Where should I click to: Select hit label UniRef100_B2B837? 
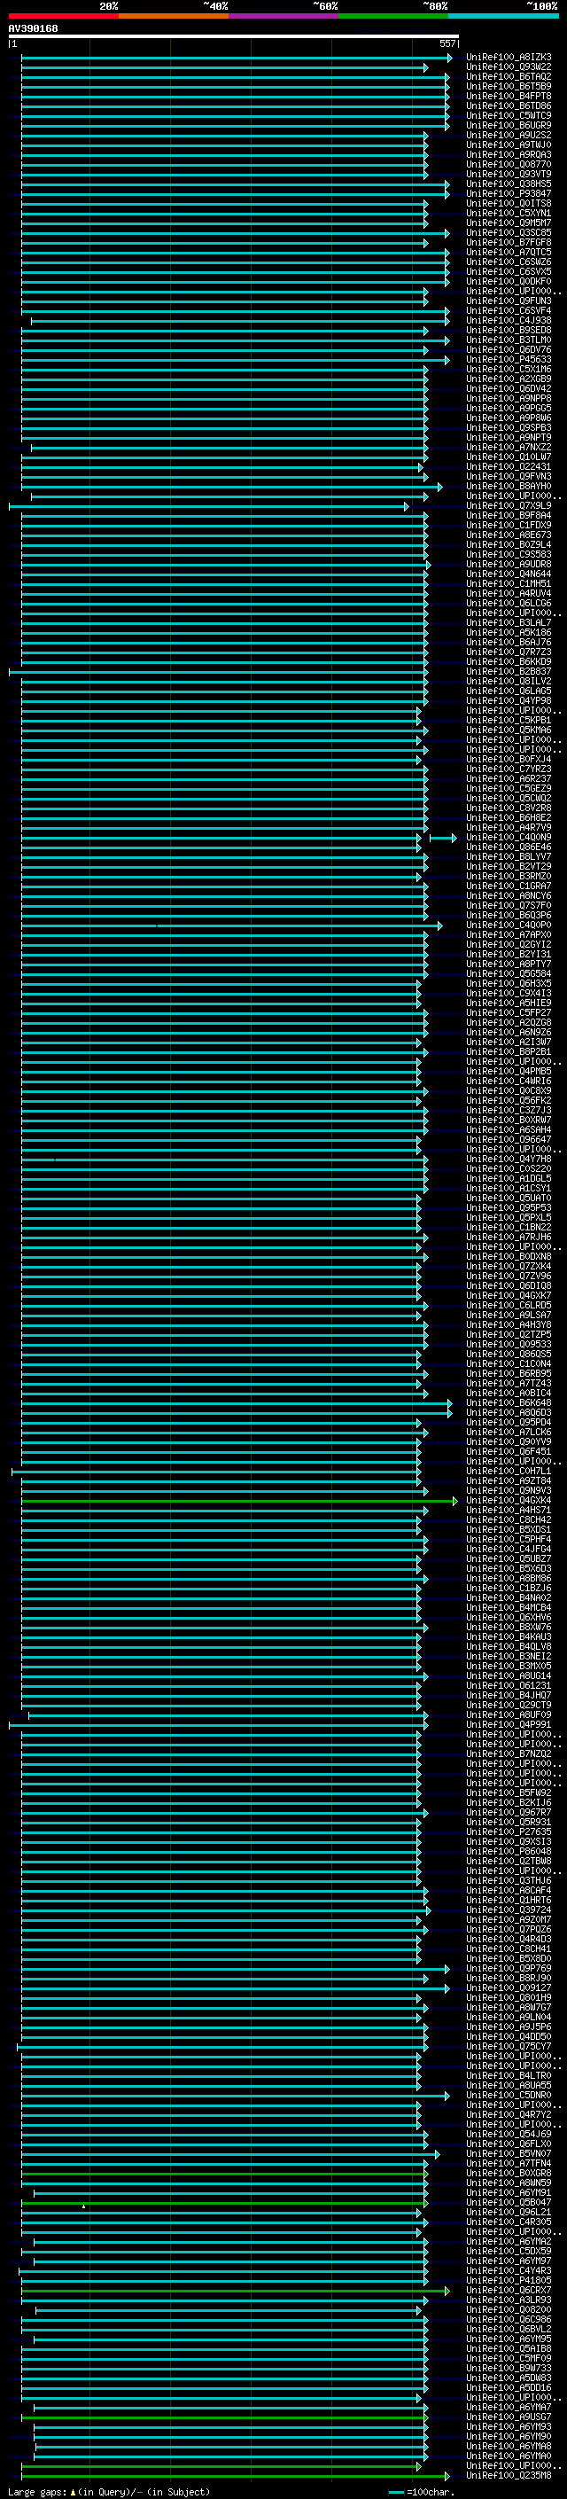[x=509, y=671]
